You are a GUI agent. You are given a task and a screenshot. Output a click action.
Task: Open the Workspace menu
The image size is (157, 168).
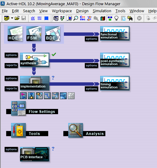click(62, 11)
